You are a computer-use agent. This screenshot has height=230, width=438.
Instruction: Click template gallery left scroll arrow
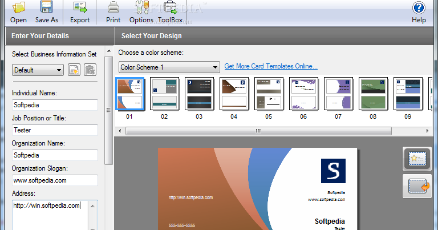(x=120, y=131)
